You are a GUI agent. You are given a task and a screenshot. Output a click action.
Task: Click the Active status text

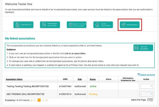(93, 86)
